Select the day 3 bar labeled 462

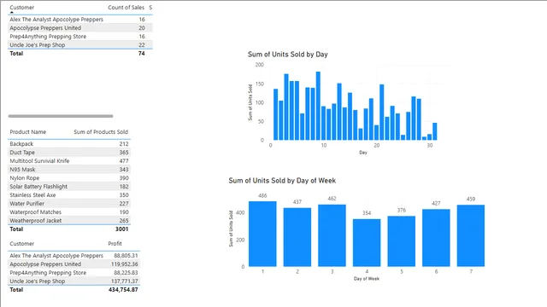coord(332,235)
